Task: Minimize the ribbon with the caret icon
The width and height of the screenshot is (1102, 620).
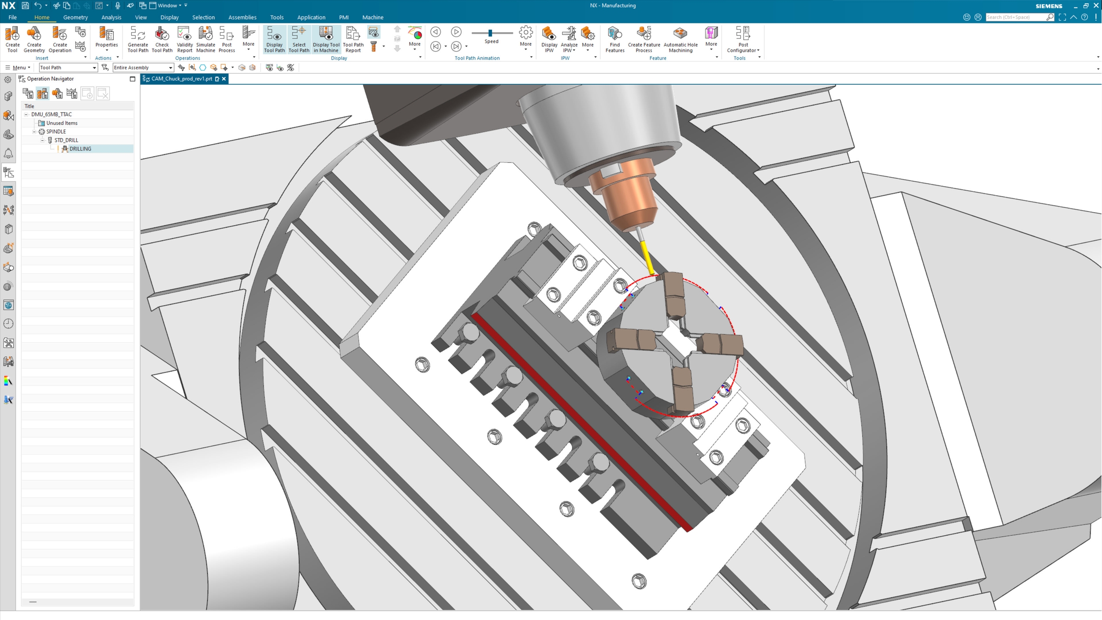Action: point(1073,17)
